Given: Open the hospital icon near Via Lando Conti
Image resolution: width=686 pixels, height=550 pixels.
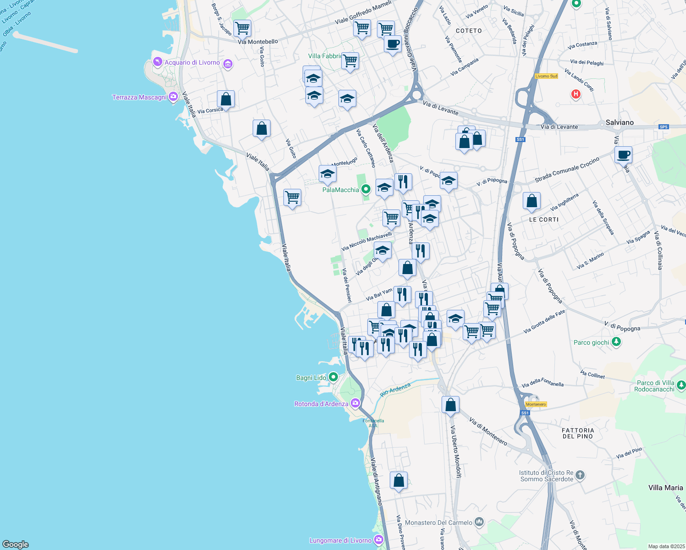Looking at the screenshot, I should [576, 94].
